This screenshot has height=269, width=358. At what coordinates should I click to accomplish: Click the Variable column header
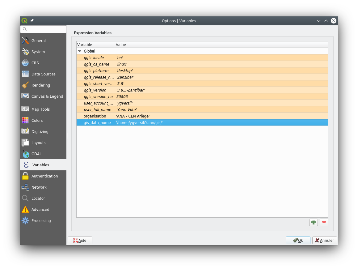96,45
